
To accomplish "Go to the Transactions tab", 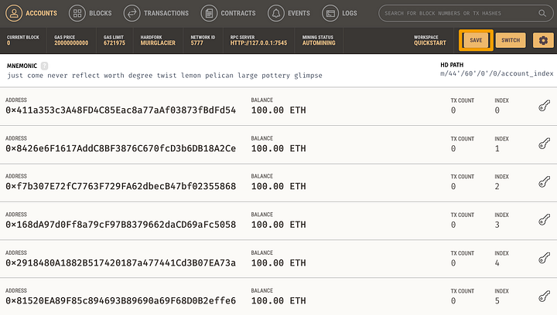I will [x=157, y=13].
